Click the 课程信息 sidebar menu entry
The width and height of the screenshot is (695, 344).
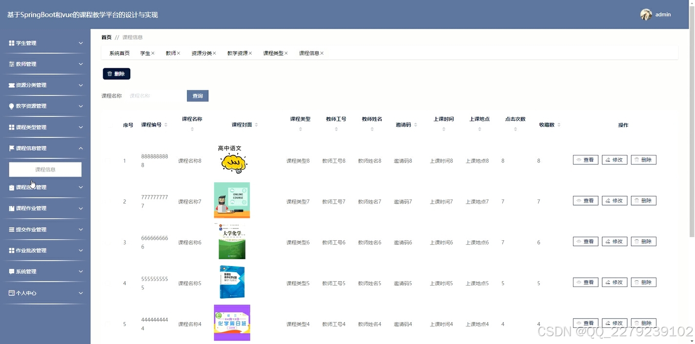click(x=44, y=169)
